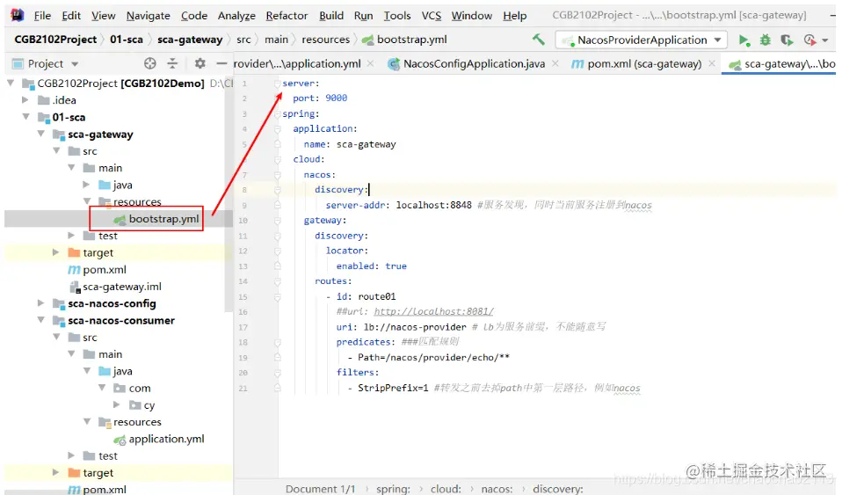842x495 pixels.
Task: Switch to provider application.yml tab
Action: point(297,63)
